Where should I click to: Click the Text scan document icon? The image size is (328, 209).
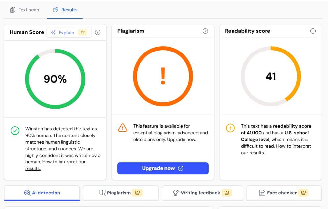click(x=13, y=10)
